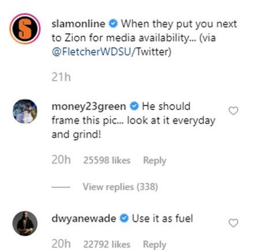Reply to money23green's comment

[x=155, y=160]
